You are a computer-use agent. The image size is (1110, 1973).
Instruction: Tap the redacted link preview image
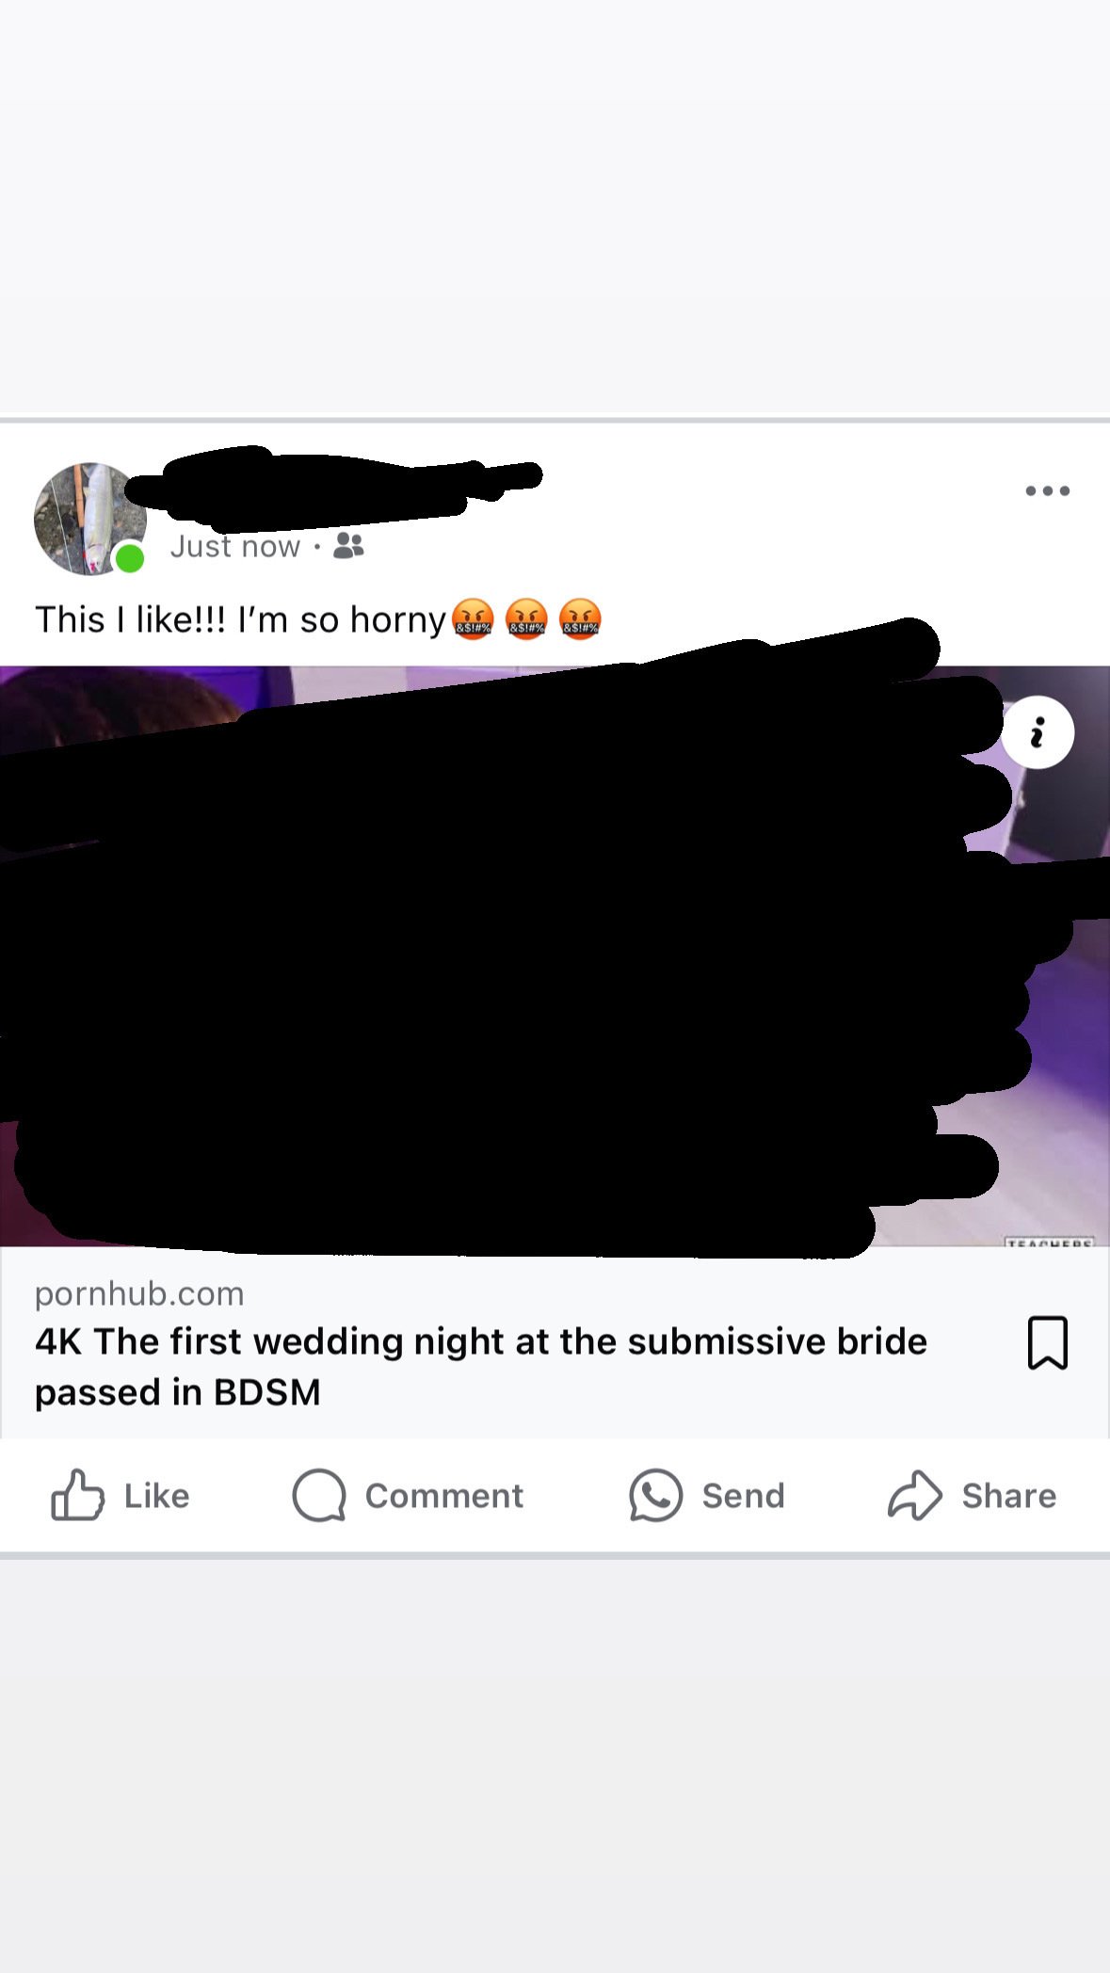point(555,955)
